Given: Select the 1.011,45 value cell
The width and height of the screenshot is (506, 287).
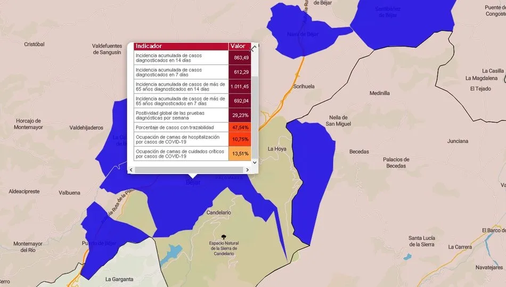Looking at the screenshot, I should point(240,87).
